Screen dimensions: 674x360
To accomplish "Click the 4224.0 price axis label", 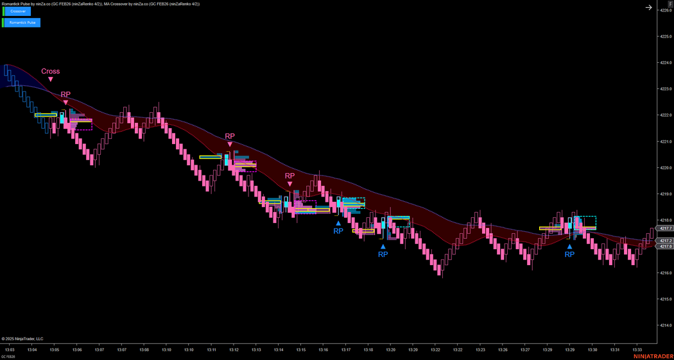I will [665, 63].
